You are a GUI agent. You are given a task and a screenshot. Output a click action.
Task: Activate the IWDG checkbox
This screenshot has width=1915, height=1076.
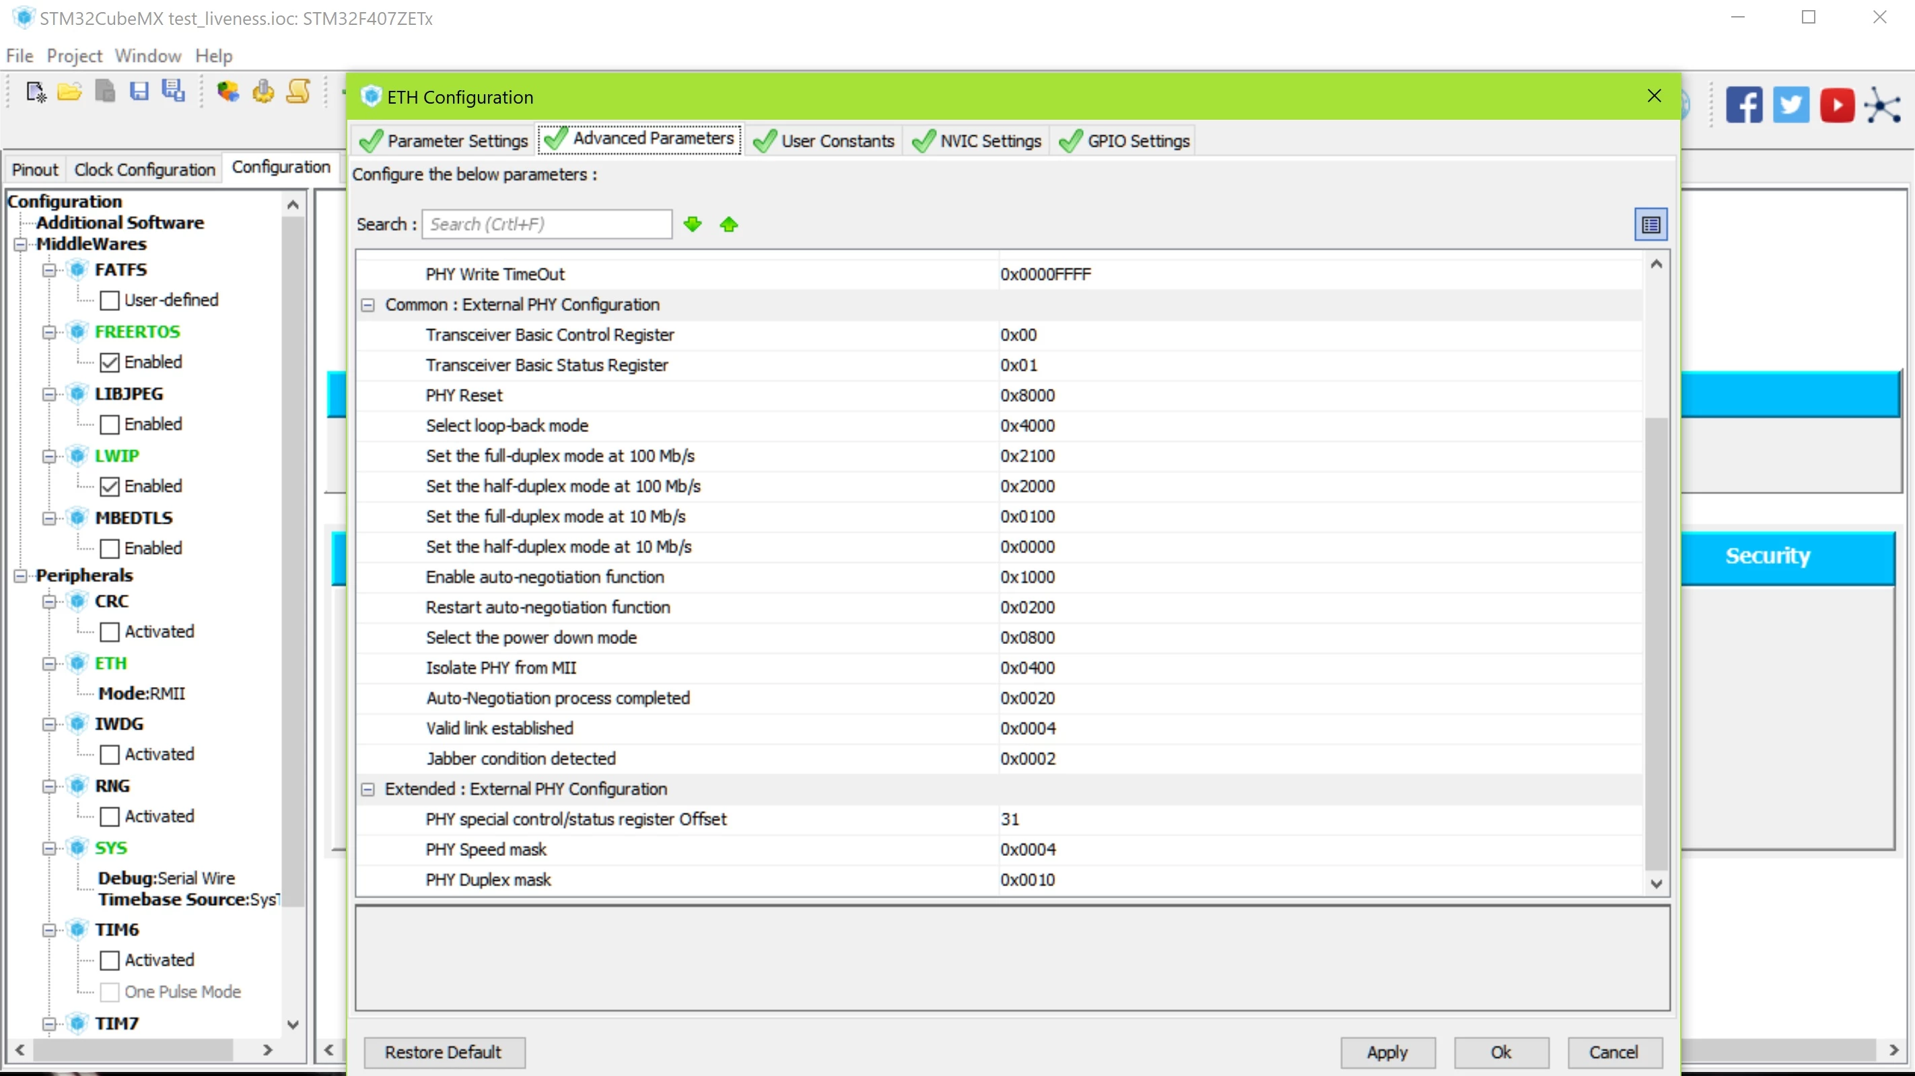(x=109, y=754)
